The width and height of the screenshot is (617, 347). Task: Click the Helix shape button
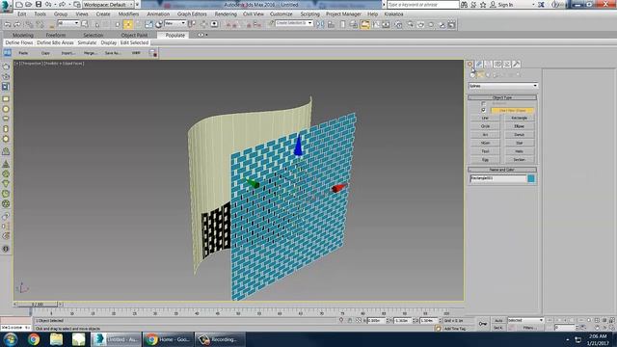(x=519, y=151)
